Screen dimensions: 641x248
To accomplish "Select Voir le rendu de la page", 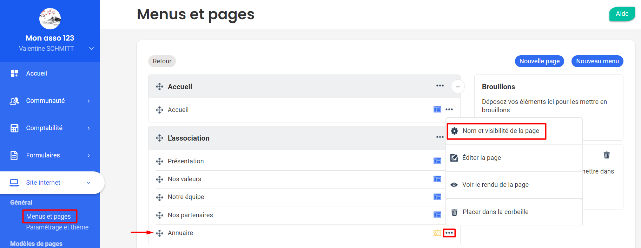I will [495, 185].
